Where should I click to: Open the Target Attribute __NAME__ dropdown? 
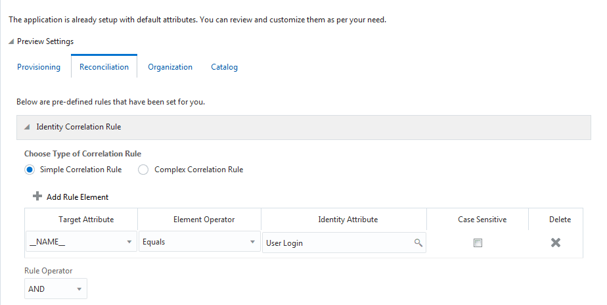(x=128, y=243)
